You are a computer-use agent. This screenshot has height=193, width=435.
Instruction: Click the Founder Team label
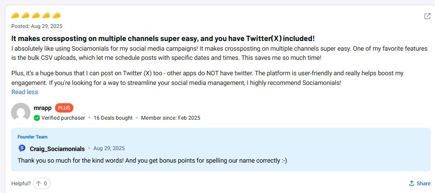coord(32,137)
